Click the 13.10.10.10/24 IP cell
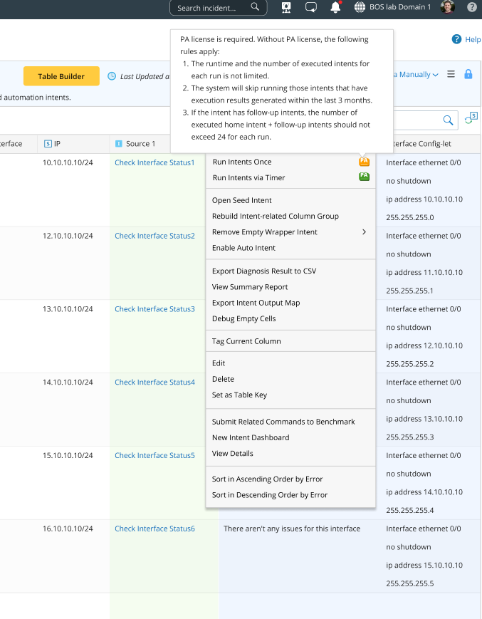The height and width of the screenshot is (619, 482). (x=68, y=309)
